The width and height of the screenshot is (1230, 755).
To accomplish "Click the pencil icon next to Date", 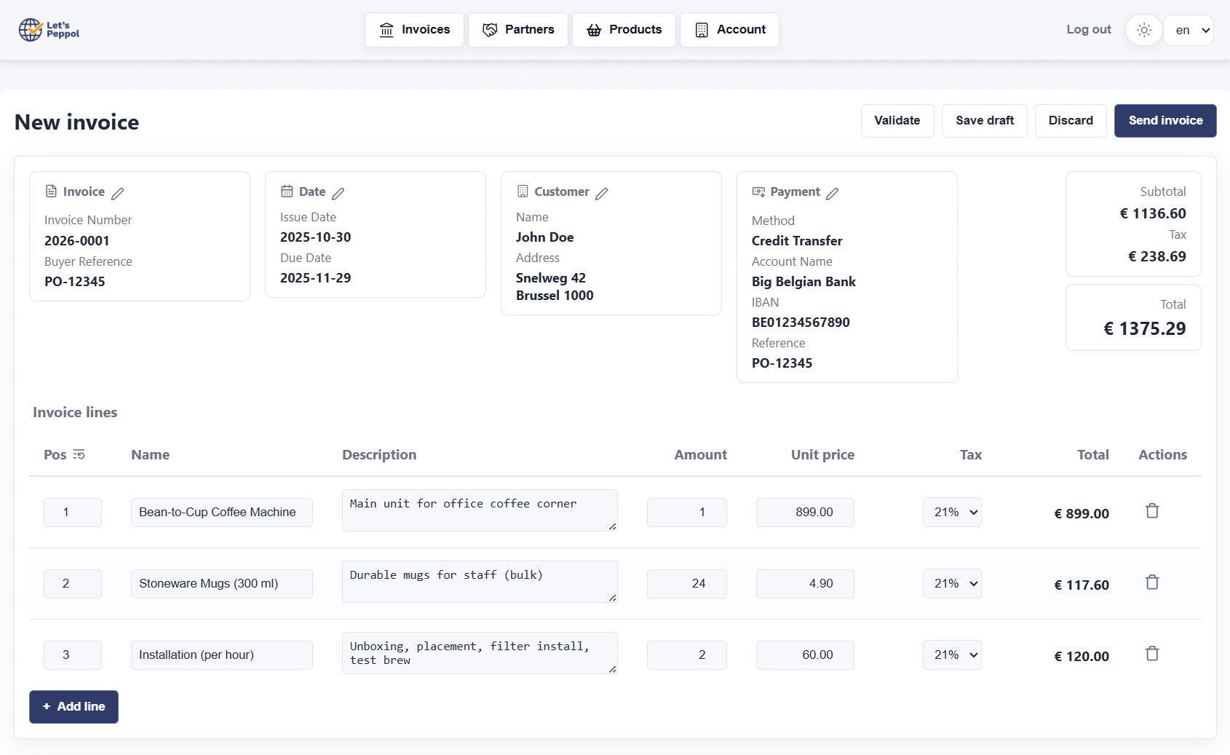I will tap(338, 193).
